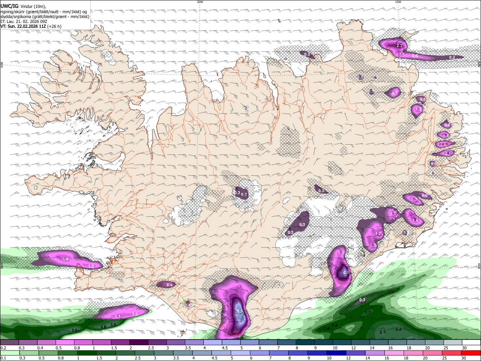Select top scale swatch between 0.2 and 0.3

coord(9,342)
